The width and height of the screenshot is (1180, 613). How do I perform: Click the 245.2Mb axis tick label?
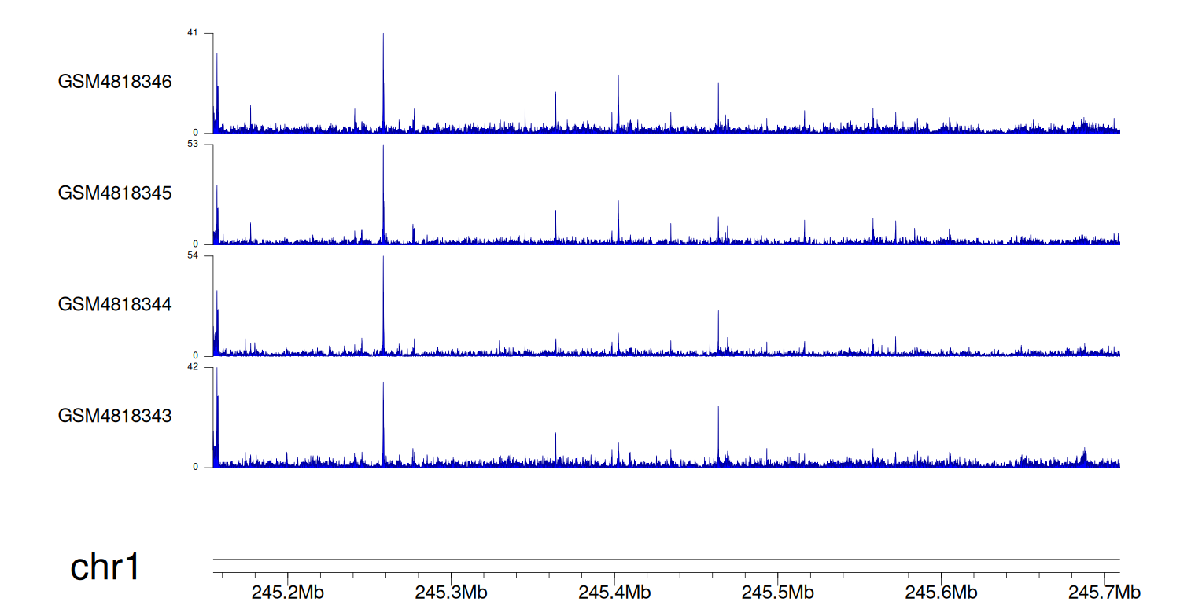(288, 592)
